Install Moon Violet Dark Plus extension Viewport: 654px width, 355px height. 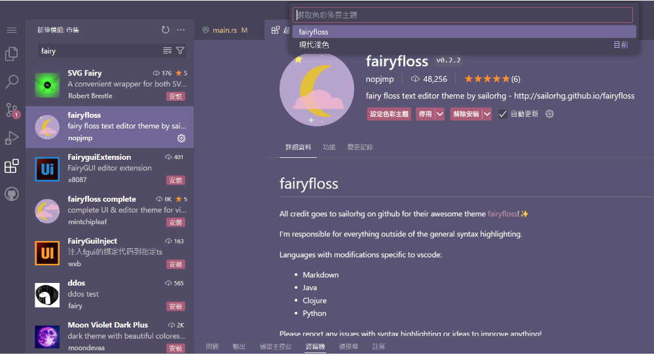(x=175, y=348)
